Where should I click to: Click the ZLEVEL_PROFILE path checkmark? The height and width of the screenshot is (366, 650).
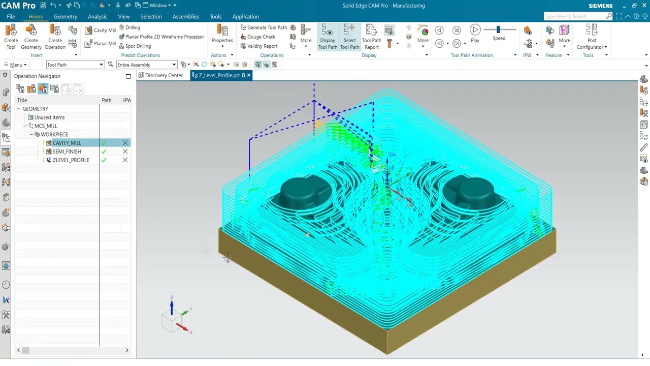104,160
